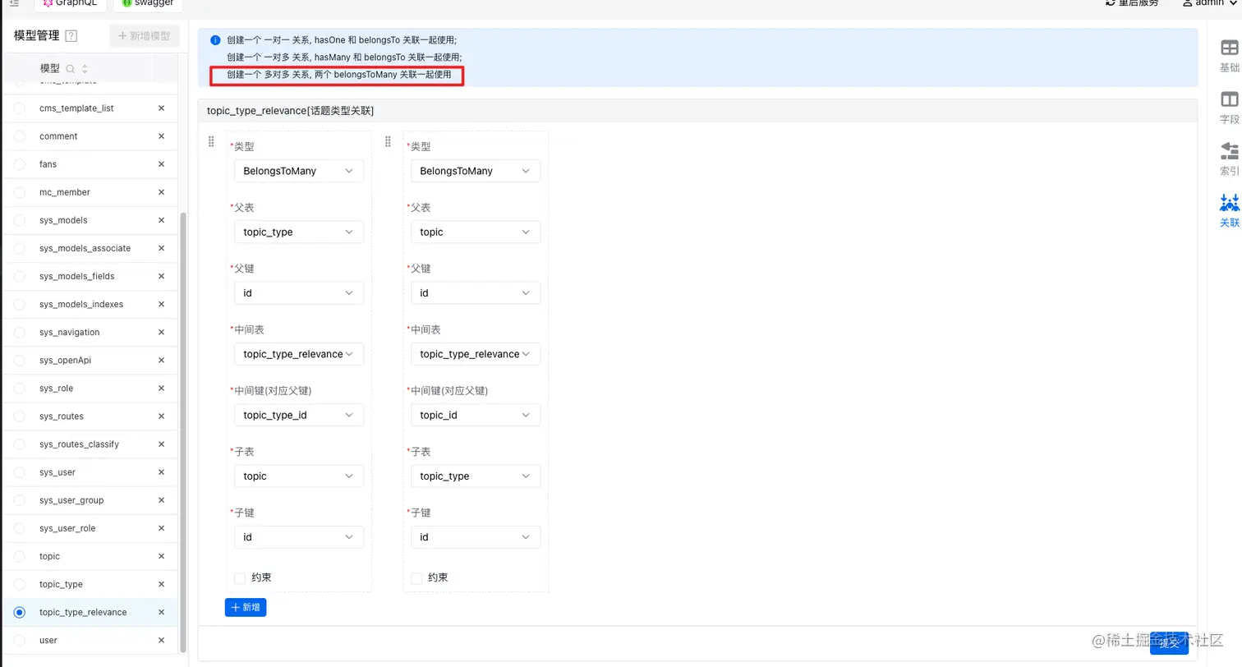Select the comment model radio button
Image resolution: width=1242 pixels, height=667 pixels.
click(x=20, y=136)
